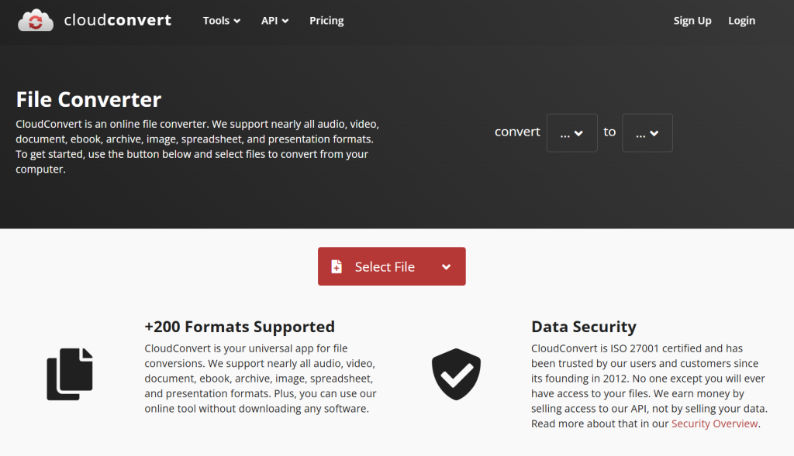Image resolution: width=794 pixels, height=456 pixels.
Task: Click the ISO 27001 certification paragraph
Action: (649, 386)
